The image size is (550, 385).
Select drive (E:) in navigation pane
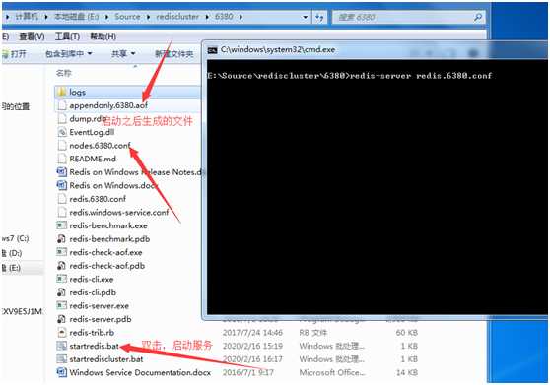coord(12,268)
